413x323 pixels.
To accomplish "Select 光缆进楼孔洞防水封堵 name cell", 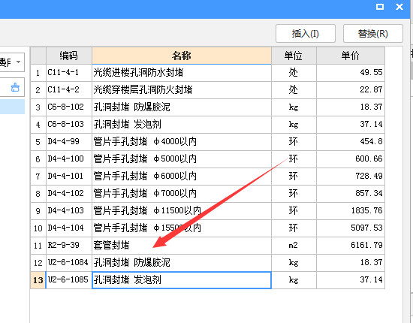I will (x=182, y=73).
